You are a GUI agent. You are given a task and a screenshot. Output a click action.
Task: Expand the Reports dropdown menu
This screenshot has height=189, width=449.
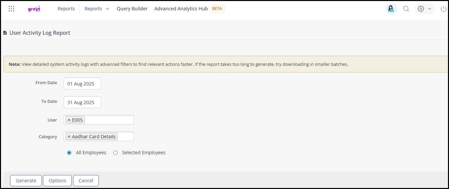97,9
